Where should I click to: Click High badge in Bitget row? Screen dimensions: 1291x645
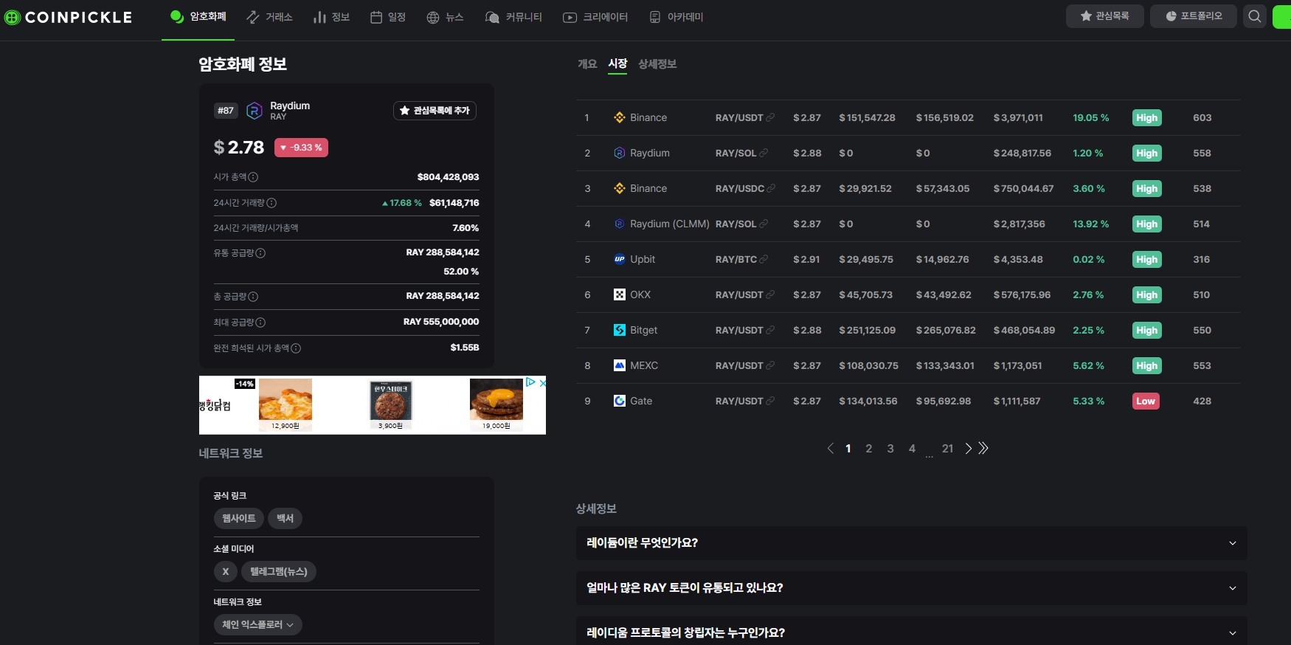click(1147, 330)
